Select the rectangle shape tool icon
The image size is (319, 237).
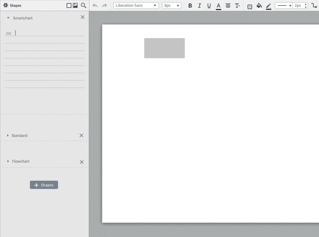(x=69, y=6)
